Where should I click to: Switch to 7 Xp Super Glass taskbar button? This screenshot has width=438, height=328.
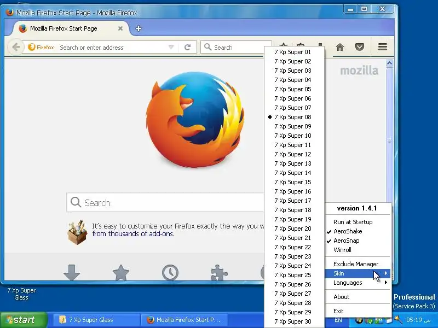(x=96, y=320)
